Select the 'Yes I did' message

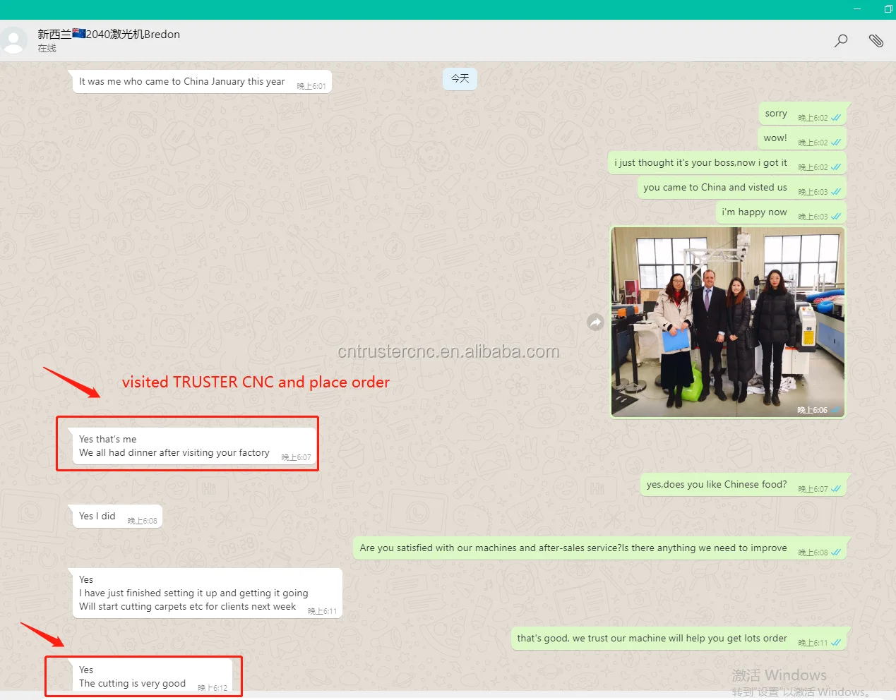pos(115,517)
